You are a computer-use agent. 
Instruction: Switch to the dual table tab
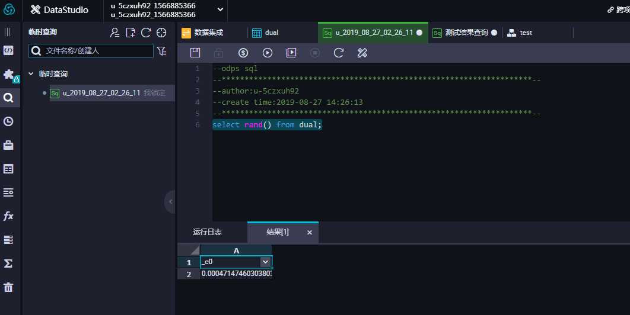(x=265, y=33)
